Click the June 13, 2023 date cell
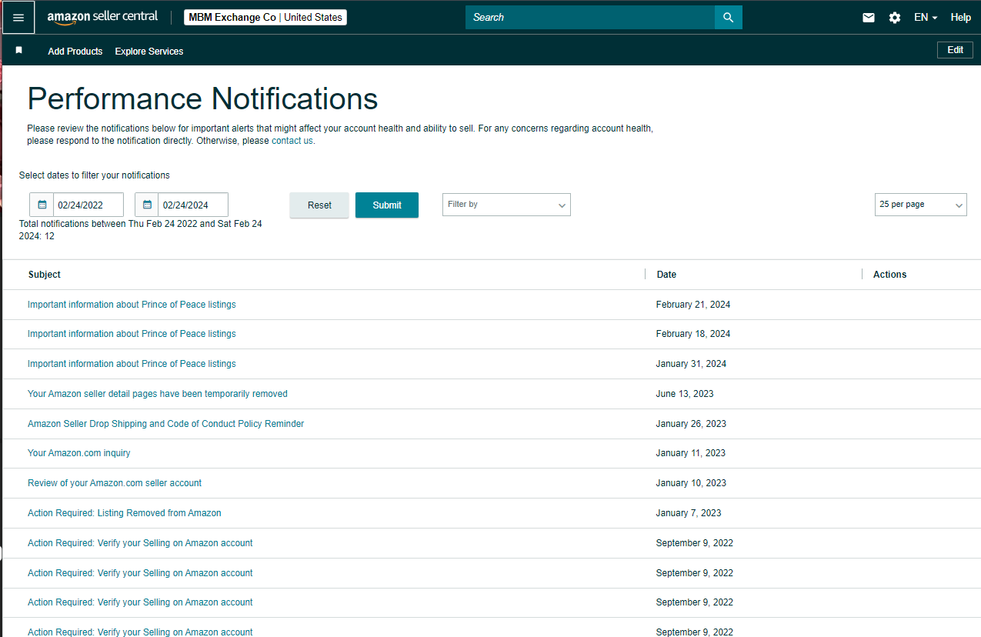The width and height of the screenshot is (981, 637). click(x=685, y=394)
